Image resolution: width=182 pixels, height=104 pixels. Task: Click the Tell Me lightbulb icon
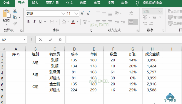[137, 3]
